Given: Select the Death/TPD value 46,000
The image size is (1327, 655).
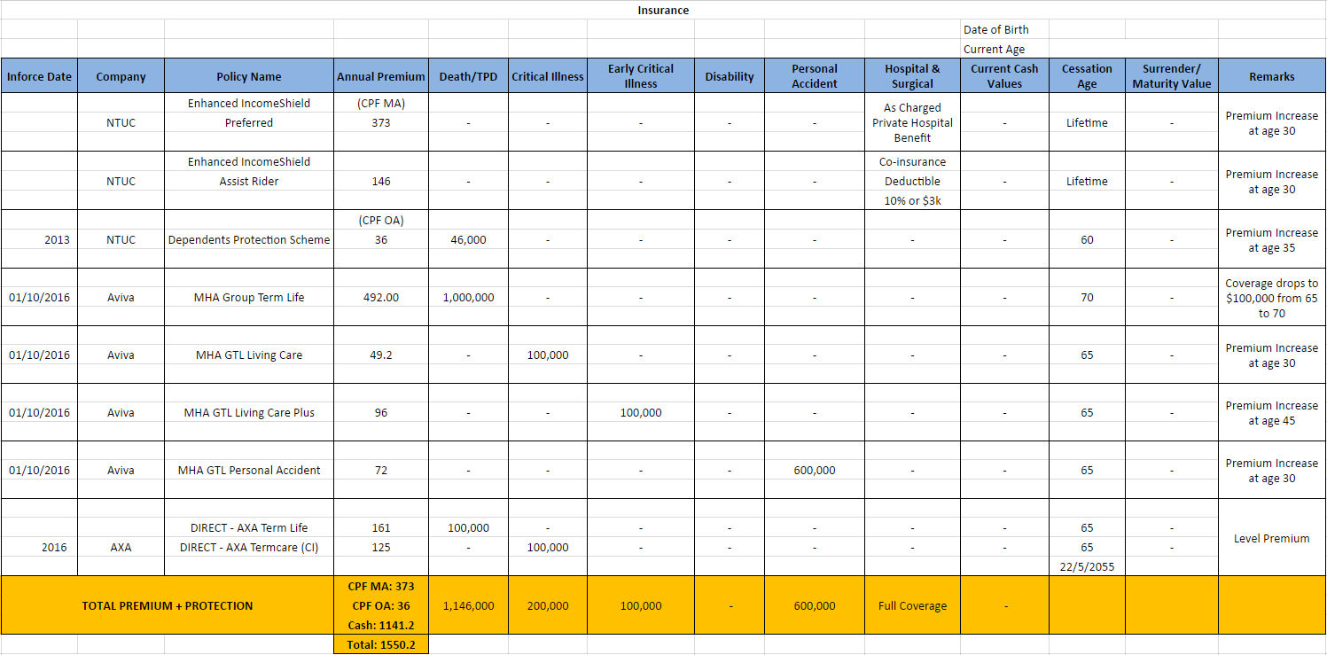Looking at the screenshot, I should coord(468,239).
